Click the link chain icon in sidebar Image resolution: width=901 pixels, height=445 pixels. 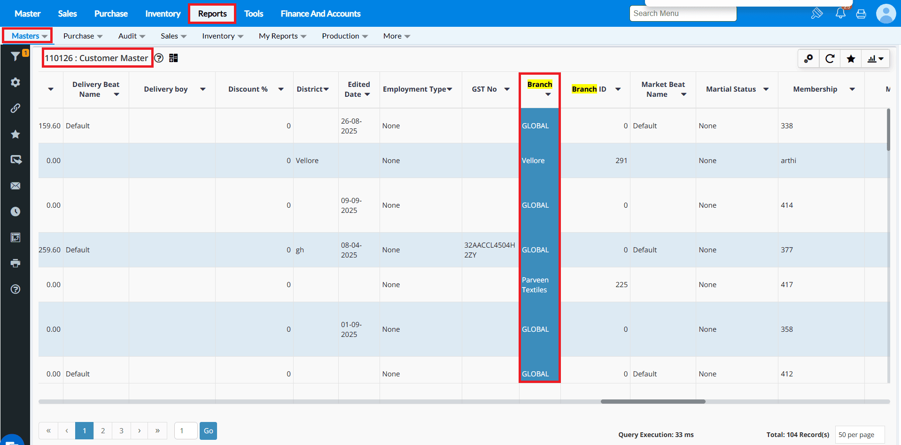pos(16,108)
